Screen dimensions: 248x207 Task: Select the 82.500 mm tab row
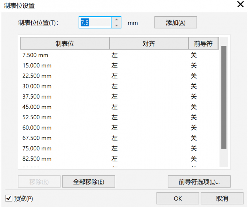point(120,159)
